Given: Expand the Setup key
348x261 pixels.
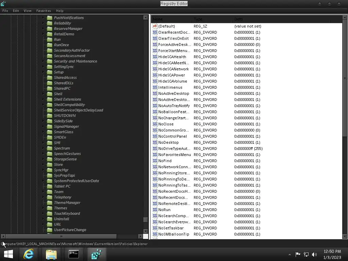Looking at the screenshot, I should click(43, 72).
